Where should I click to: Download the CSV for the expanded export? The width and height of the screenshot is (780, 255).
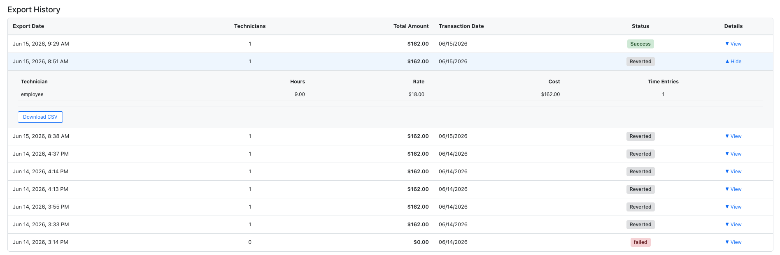[40, 117]
